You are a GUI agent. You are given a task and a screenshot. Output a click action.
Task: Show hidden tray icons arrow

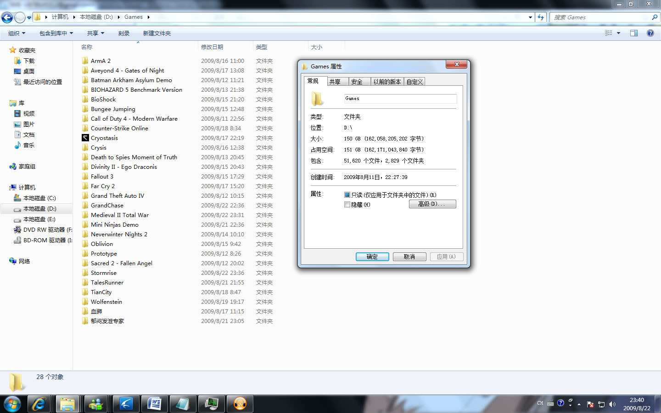tap(579, 404)
